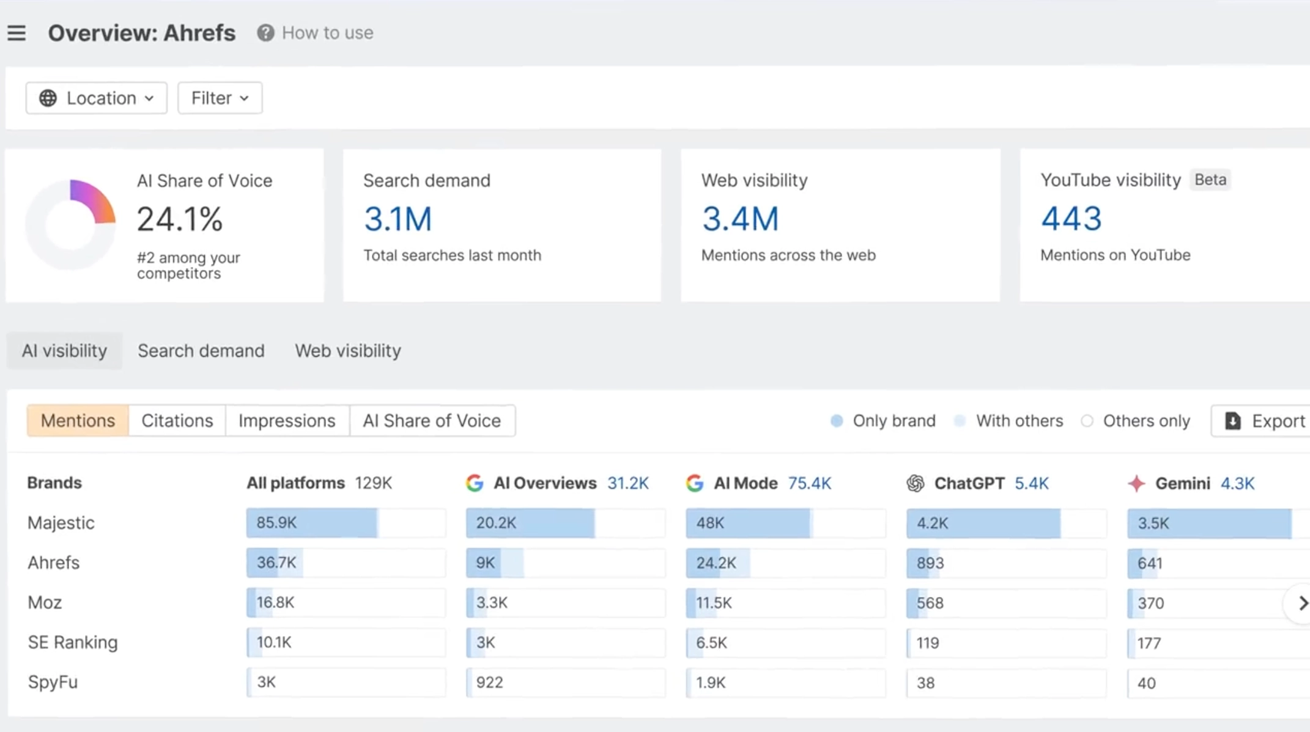The width and height of the screenshot is (1310, 732).
Task: Switch to the Search demand tab
Action: (201, 351)
